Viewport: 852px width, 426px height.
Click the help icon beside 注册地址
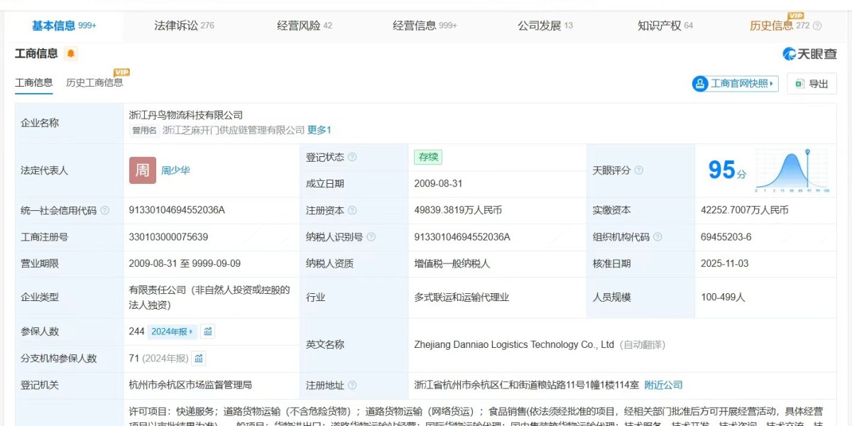coord(352,386)
